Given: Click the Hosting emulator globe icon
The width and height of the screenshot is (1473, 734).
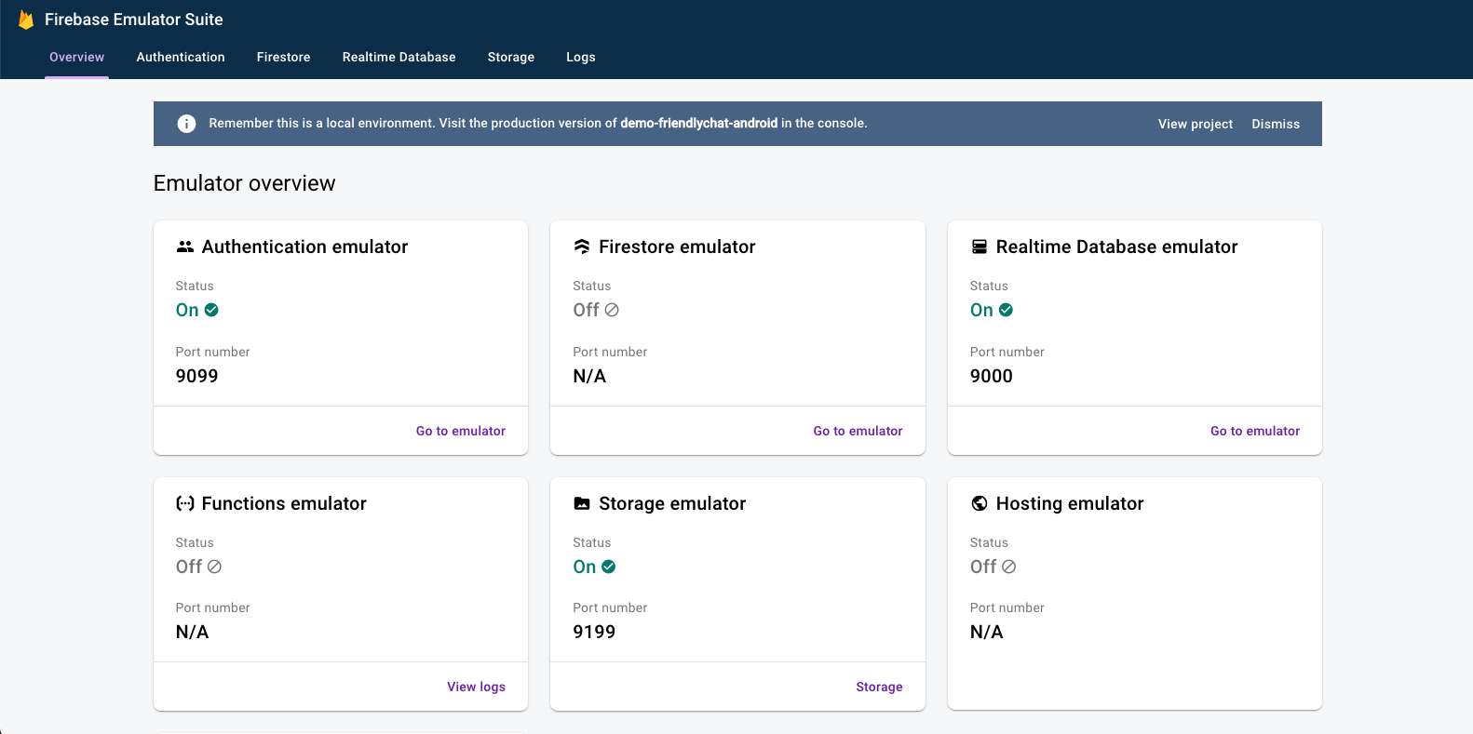Looking at the screenshot, I should pos(980,503).
